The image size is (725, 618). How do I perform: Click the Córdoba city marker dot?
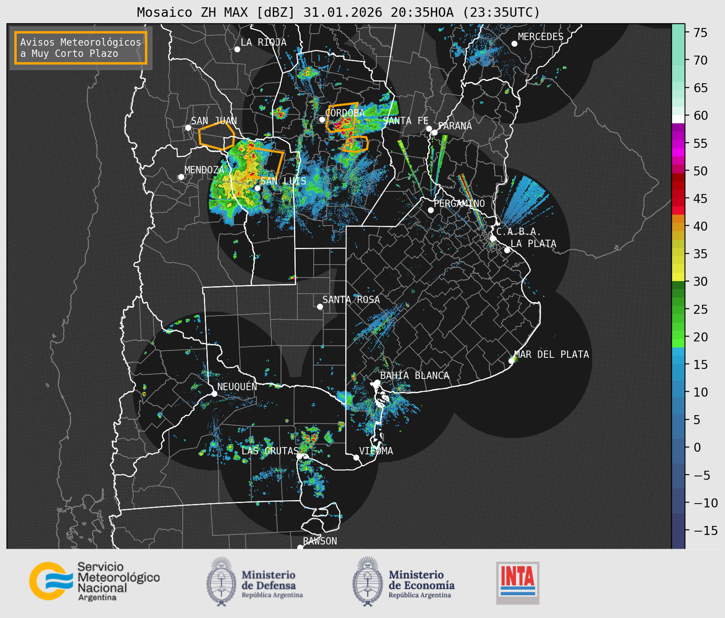coord(322,119)
